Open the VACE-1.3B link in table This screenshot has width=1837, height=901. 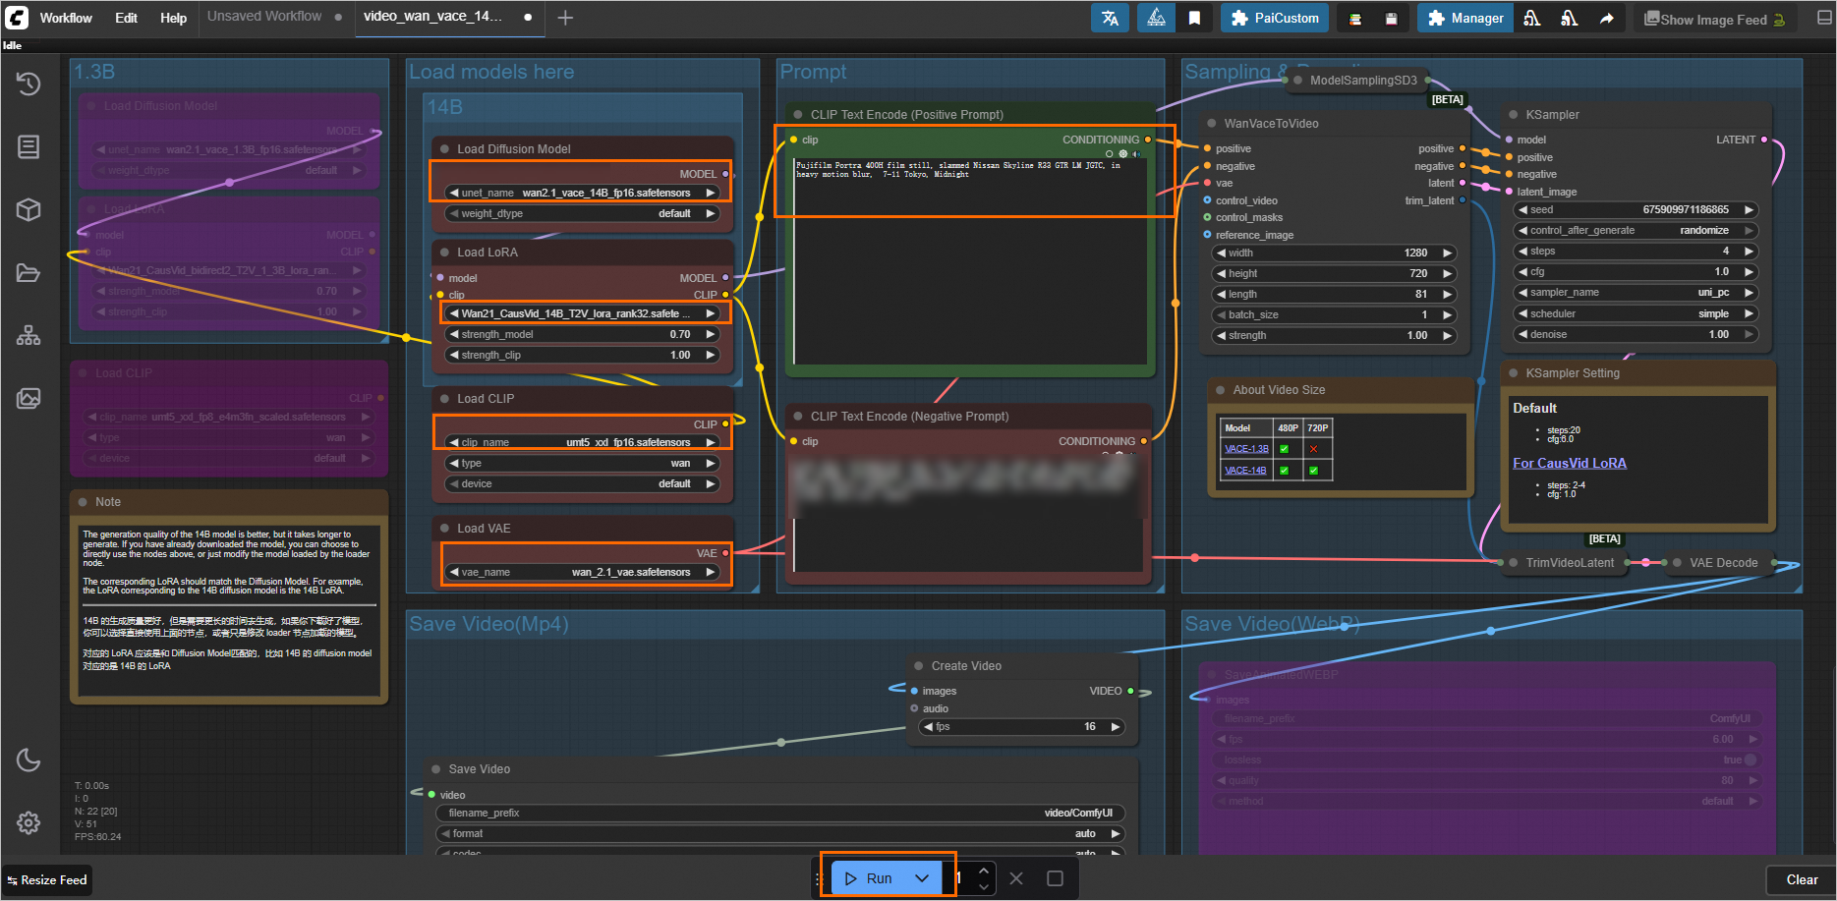pyautogui.click(x=1246, y=448)
